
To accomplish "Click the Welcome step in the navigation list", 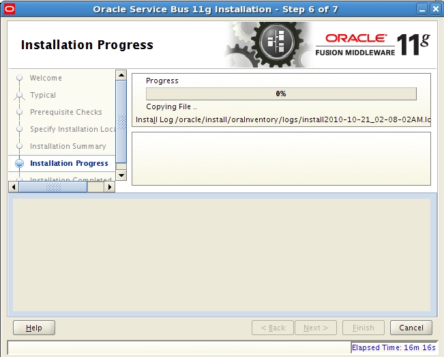I will tap(46, 78).
